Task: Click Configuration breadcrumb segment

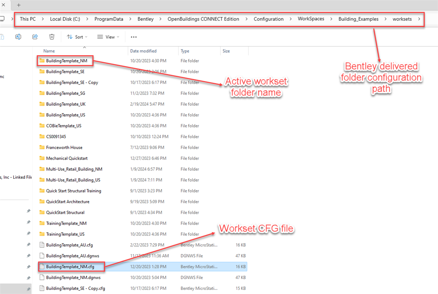Action: [269, 19]
